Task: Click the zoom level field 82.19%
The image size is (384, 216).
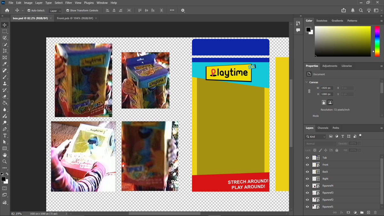Action: (x=17, y=213)
